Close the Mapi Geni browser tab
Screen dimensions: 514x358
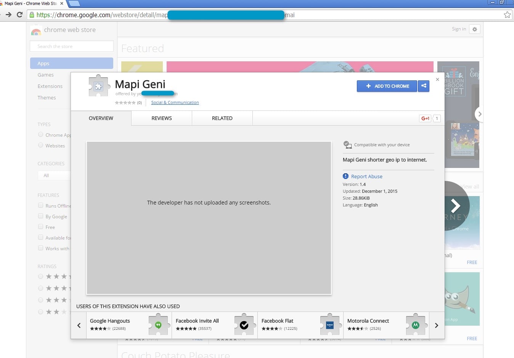pos(62,3)
